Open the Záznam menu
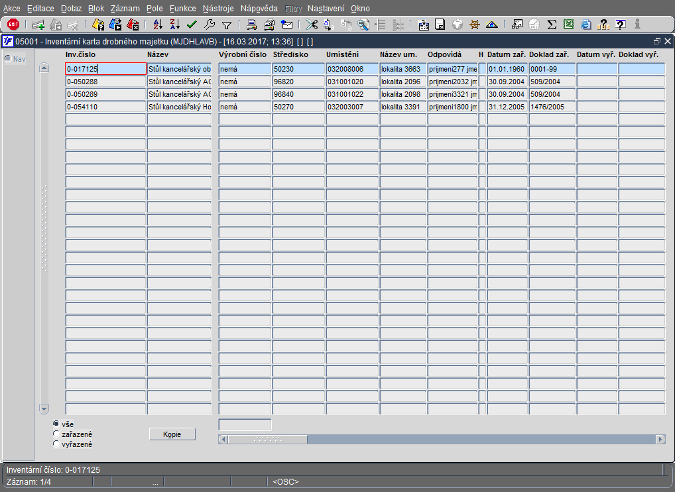 [125, 9]
